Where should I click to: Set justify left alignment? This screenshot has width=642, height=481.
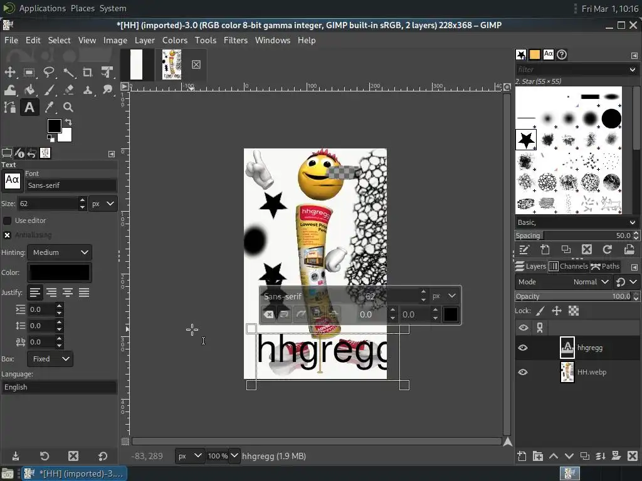pos(35,292)
